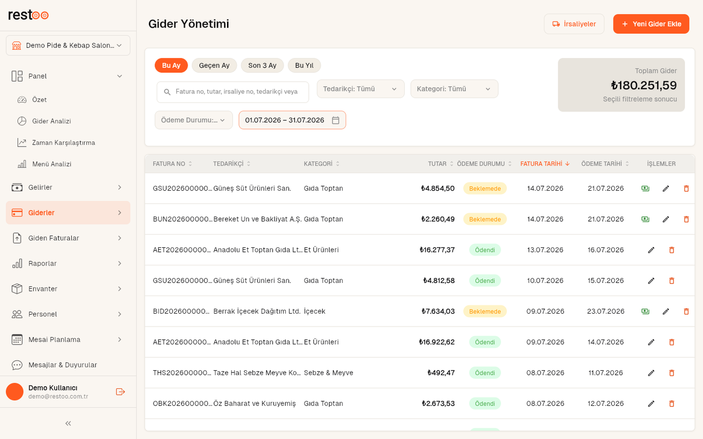Image resolution: width=703 pixels, height=439 pixels.
Task: Edit the Güneş Süt ₺4.812,58 expense
Action: [x=651, y=280]
